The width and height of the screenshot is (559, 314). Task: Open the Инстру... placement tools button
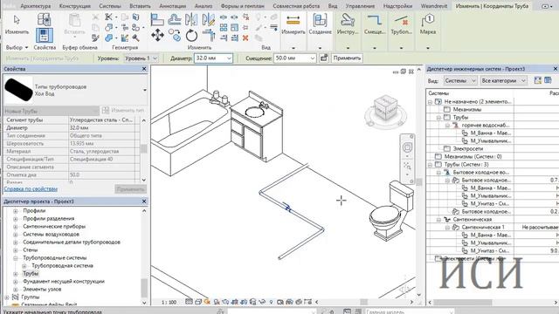(348, 24)
